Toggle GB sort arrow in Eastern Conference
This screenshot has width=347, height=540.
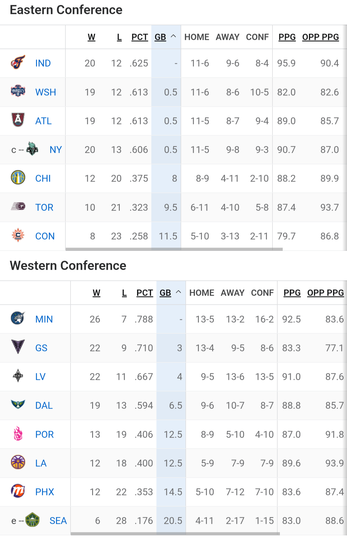coord(173,36)
